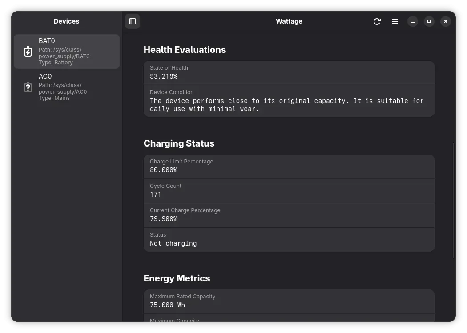The height and width of the screenshot is (333, 467).
Task: Click the AC0 unknown battery icon
Action: pos(28,87)
